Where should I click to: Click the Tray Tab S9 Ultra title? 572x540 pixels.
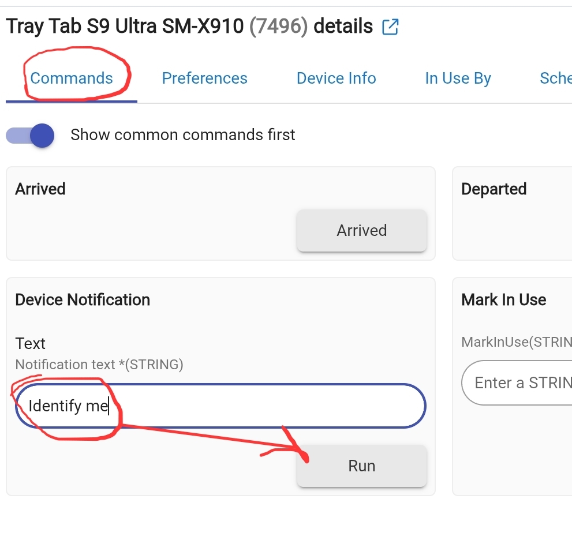pyautogui.click(x=125, y=27)
